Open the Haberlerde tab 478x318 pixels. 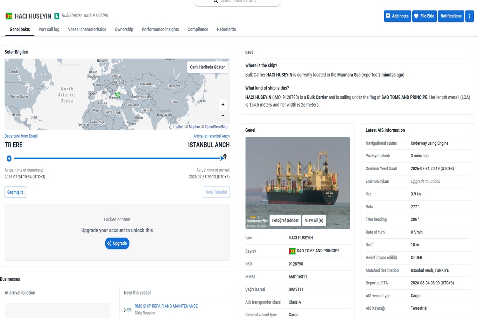(x=226, y=29)
